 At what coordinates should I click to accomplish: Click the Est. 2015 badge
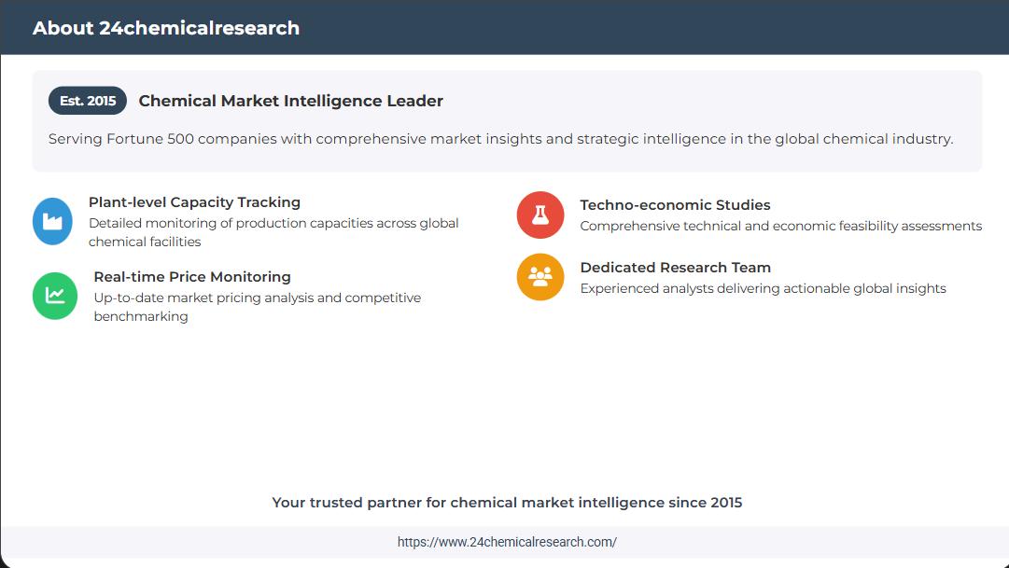(x=88, y=101)
